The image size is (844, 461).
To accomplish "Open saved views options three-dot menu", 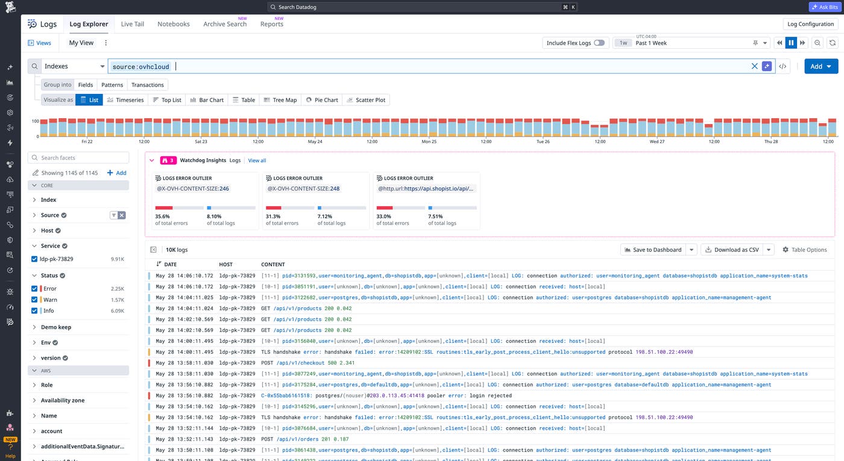I will (106, 43).
